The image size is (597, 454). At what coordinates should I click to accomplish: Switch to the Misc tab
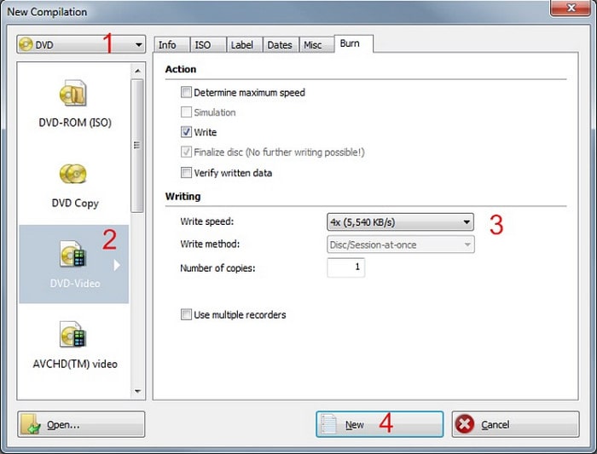[313, 44]
